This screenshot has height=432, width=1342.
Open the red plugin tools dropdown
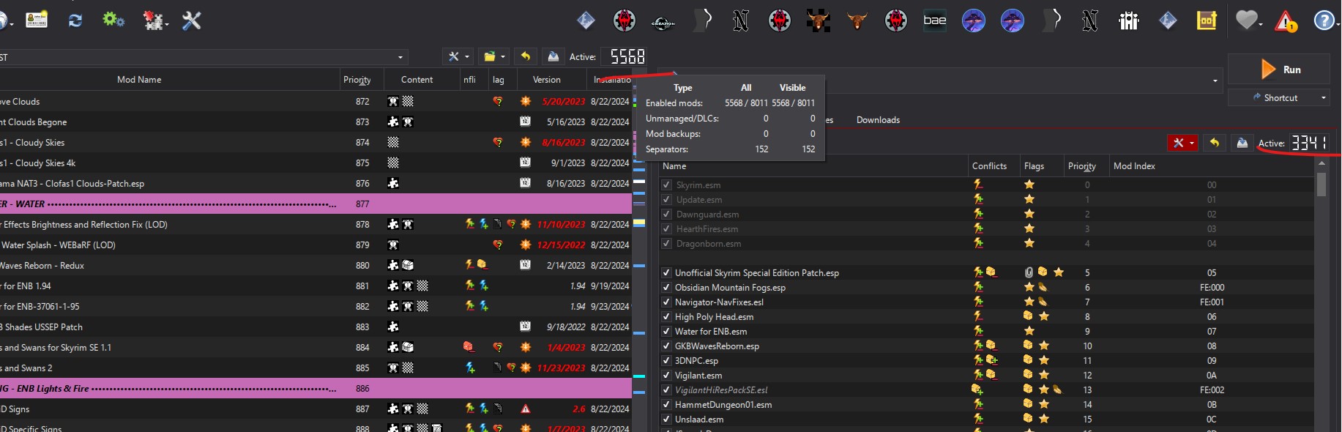click(x=1183, y=143)
